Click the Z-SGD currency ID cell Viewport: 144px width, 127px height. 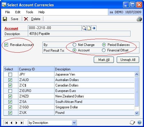click(x=36, y=107)
